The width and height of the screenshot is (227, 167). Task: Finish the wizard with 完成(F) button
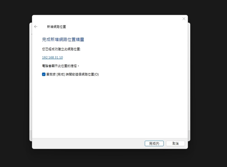coord(154,143)
